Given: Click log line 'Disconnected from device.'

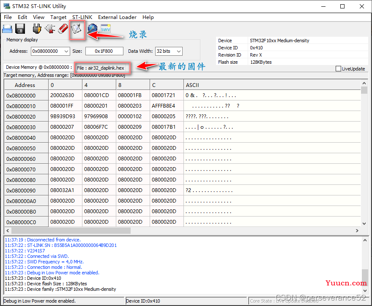Looking at the screenshot, I should (43, 240).
